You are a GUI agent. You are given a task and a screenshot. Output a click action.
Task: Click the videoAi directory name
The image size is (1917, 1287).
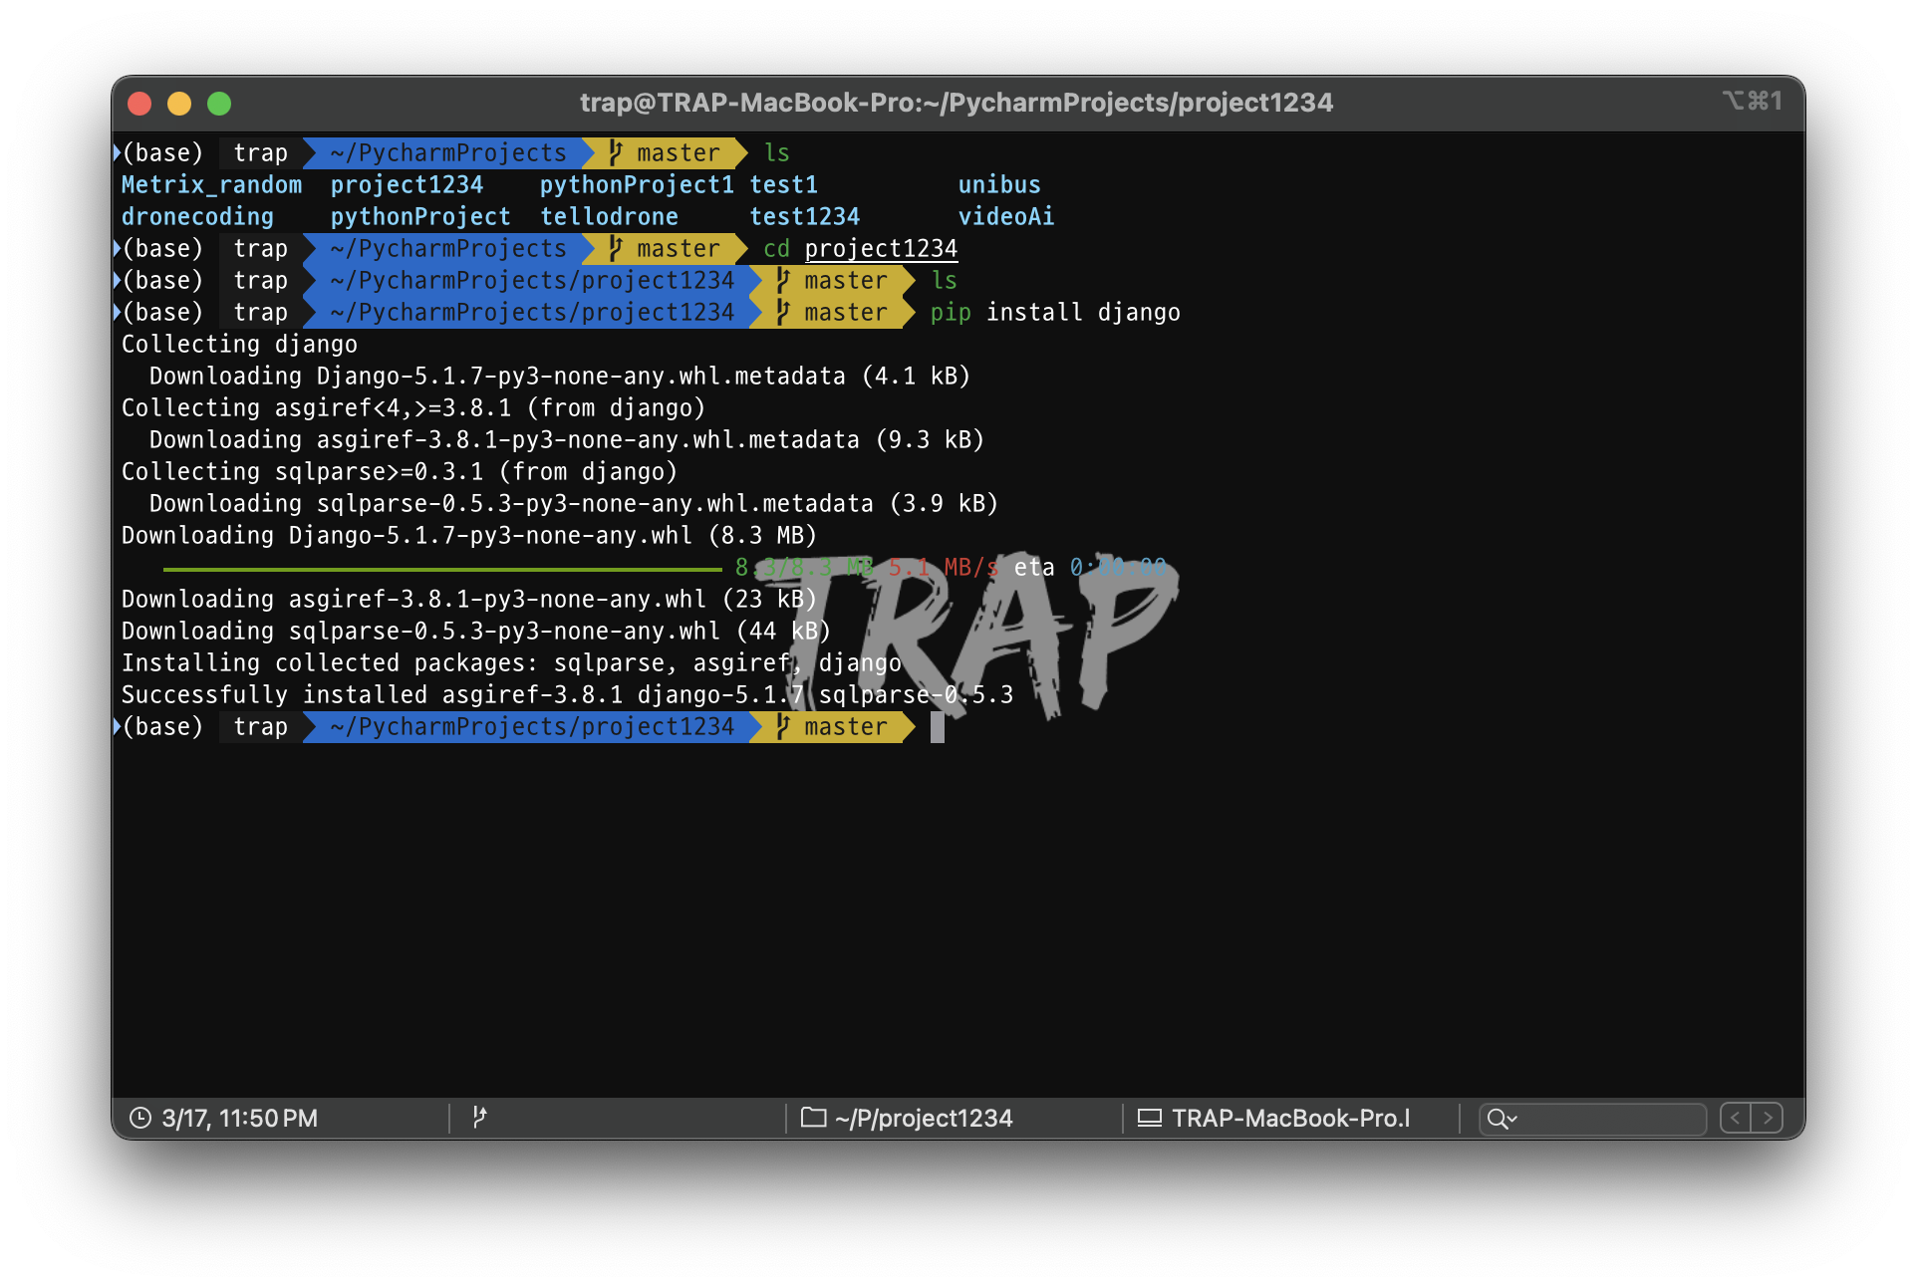pyautogui.click(x=1005, y=216)
